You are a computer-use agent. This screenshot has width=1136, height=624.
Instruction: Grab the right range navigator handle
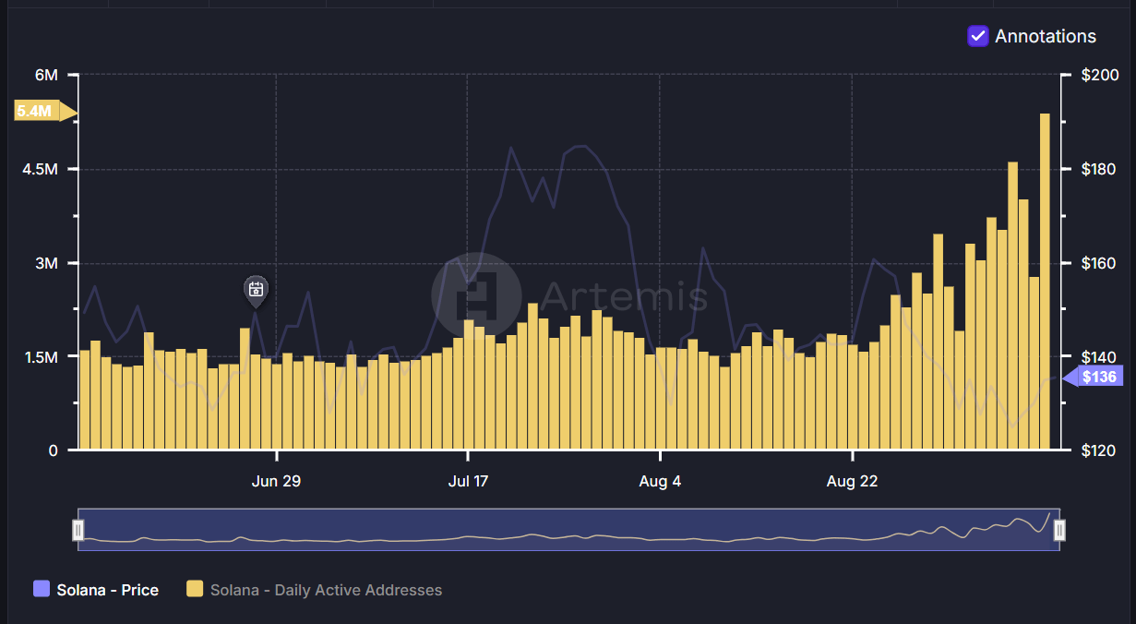click(x=1059, y=530)
